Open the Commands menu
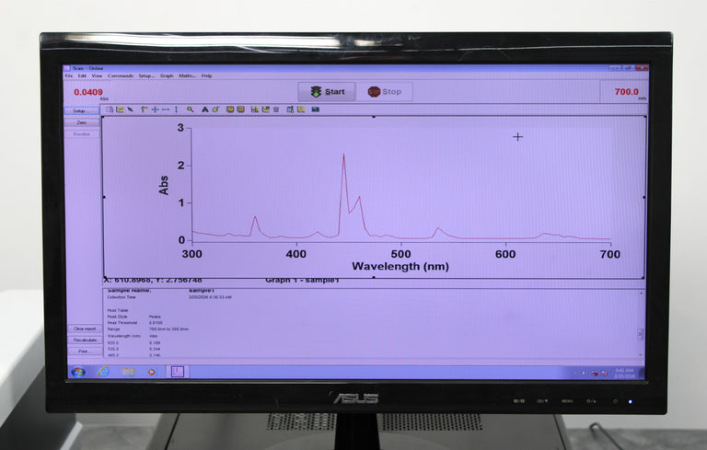 point(121,75)
